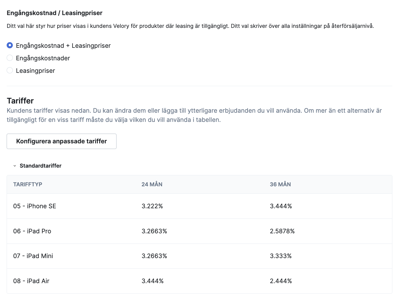This screenshot has height=300, width=399.
Task: Click the 24 MÅN column header
Action: 152,184
